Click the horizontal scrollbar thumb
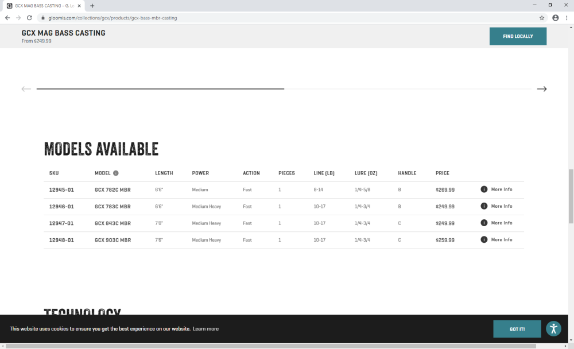The height and width of the screenshot is (349, 574). click(271, 346)
